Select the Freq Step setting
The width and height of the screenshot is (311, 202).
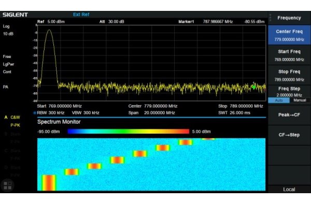(x=289, y=91)
